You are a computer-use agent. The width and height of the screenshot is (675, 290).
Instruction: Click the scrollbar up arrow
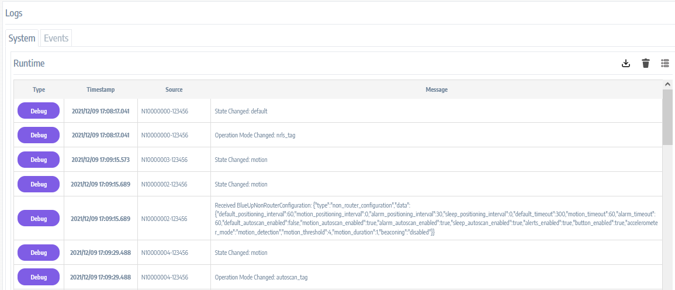(667, 84)
